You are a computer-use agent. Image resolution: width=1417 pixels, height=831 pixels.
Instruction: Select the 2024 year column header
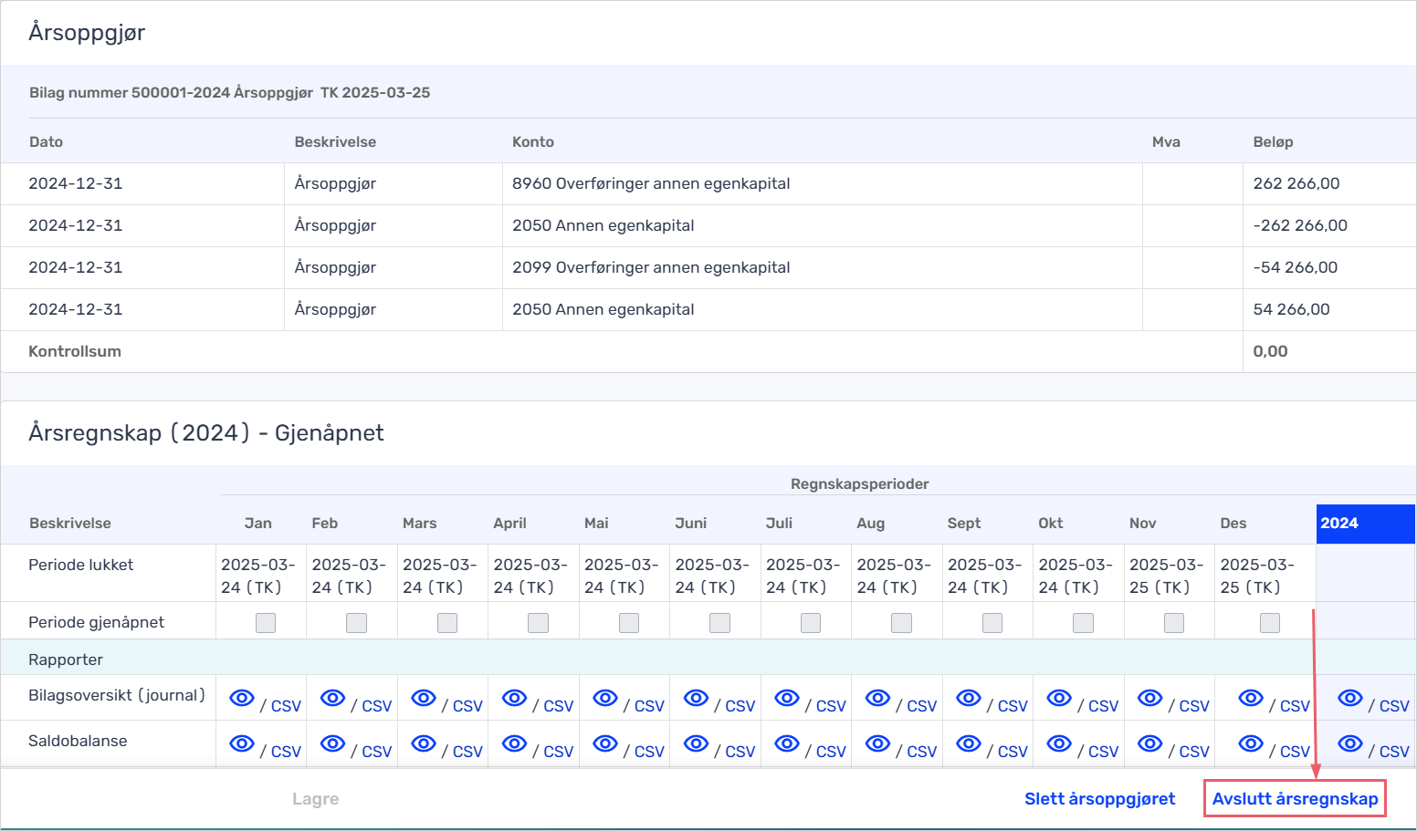1365,524
